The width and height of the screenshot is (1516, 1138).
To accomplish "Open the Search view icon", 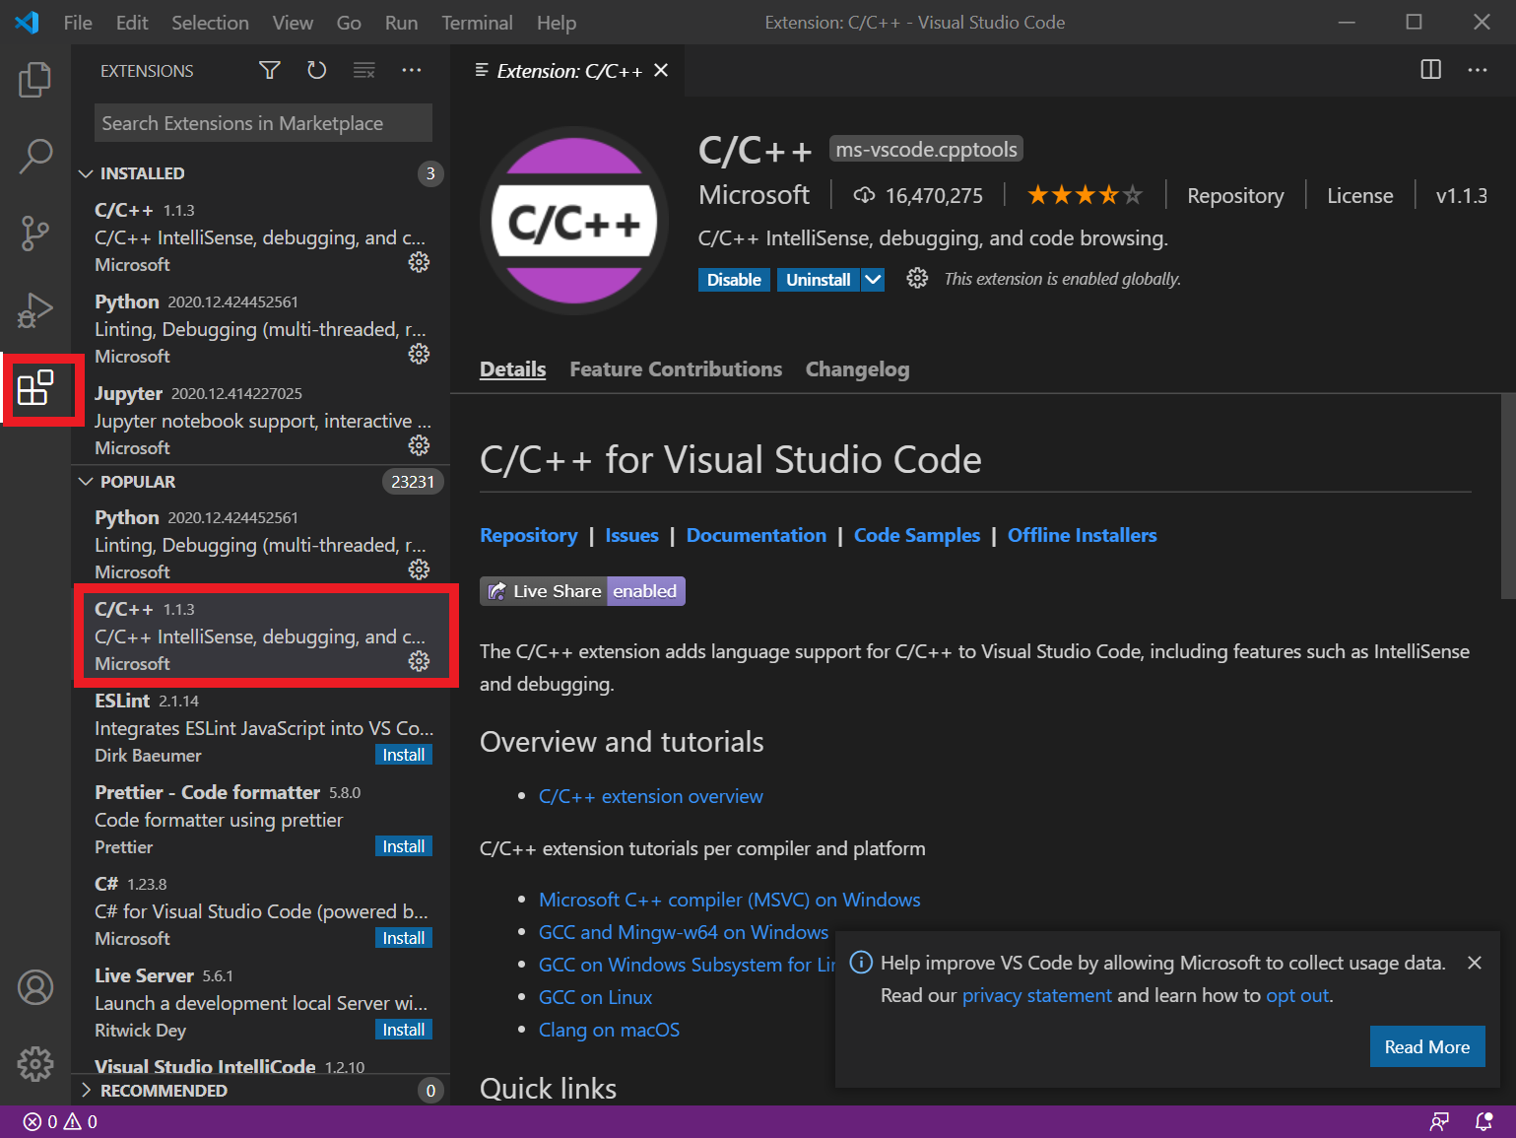I will [35, 156].
